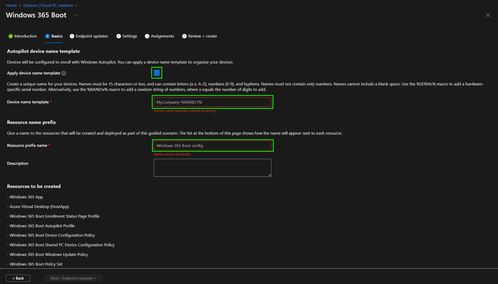
Task: Open the ellipsis menu next to Windows 365 Boot
Action: tap(76, 15)
